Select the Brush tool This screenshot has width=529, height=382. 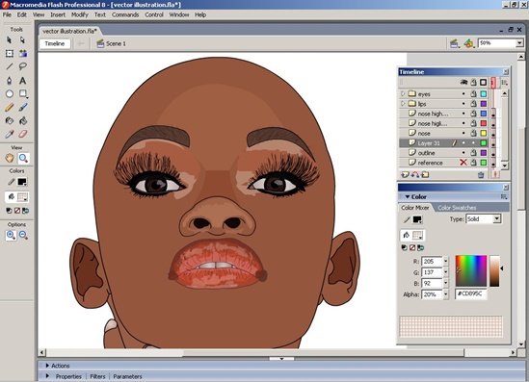pos(22,108)
